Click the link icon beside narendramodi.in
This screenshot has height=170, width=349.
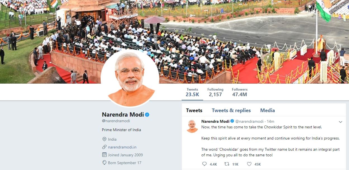point(104,147)
